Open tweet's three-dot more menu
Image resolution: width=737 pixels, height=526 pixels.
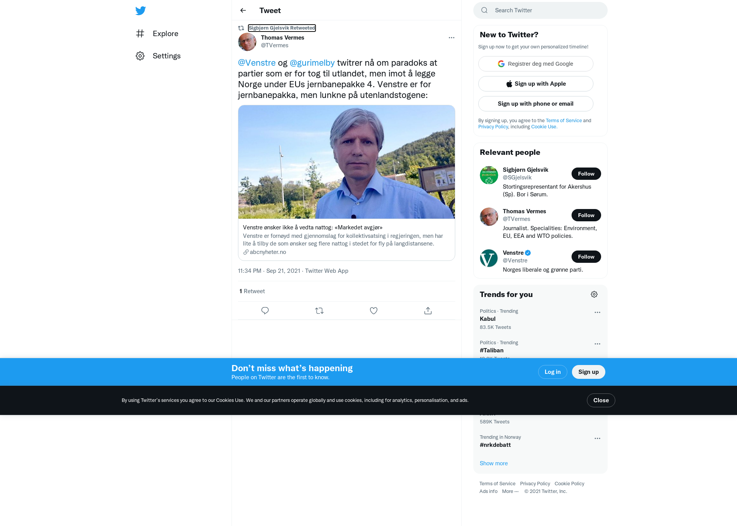tap(451, 38)
